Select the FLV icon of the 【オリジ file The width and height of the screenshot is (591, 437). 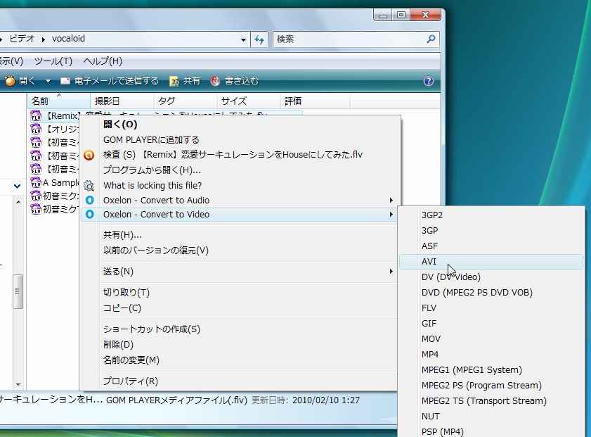[x=36, y=129]
